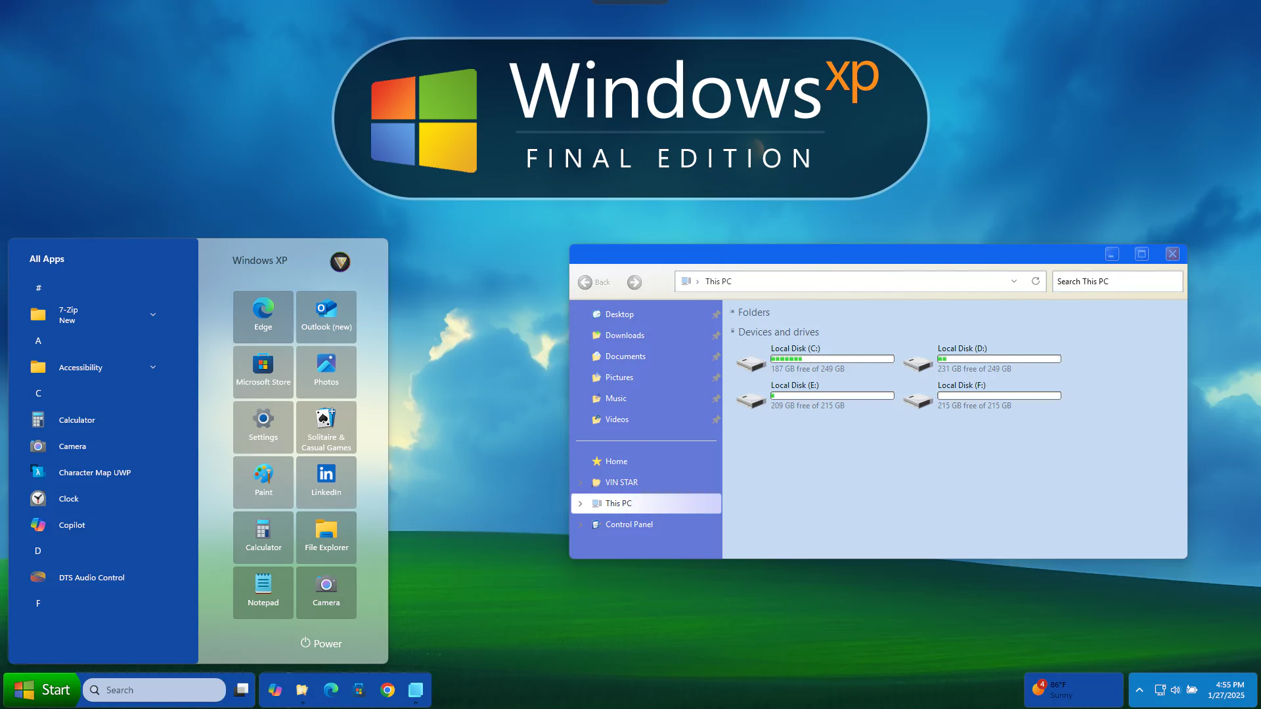Refresh the This PC view
The width and height of the screenshot is (1261, 709).
pyautogui.click(x=1036, y=281)
